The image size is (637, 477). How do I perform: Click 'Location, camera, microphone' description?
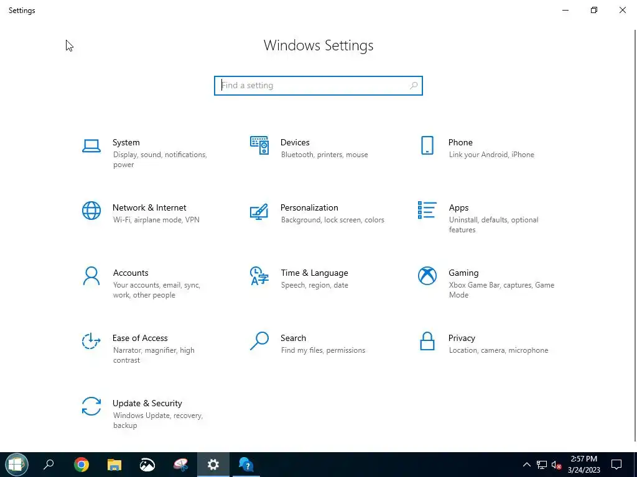[498, 350]
